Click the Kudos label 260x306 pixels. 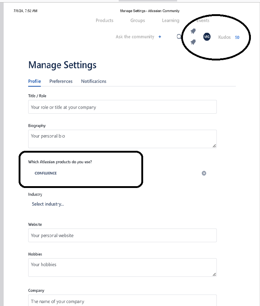click(x=224, y=37)
